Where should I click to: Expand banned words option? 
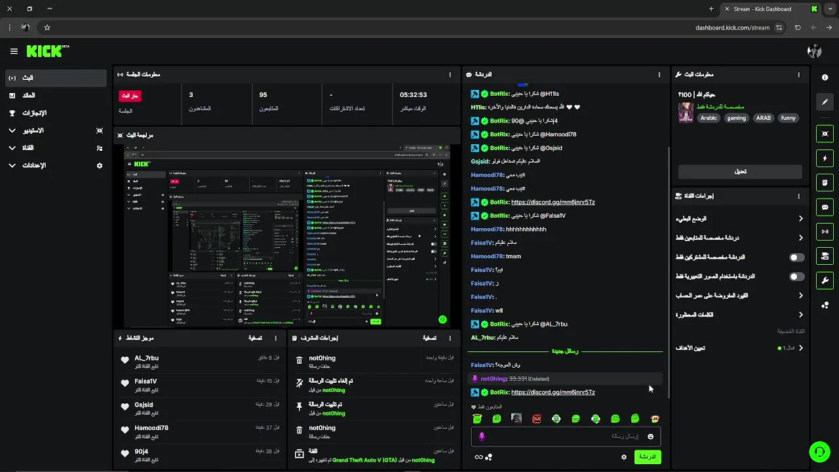click(739, 315)
